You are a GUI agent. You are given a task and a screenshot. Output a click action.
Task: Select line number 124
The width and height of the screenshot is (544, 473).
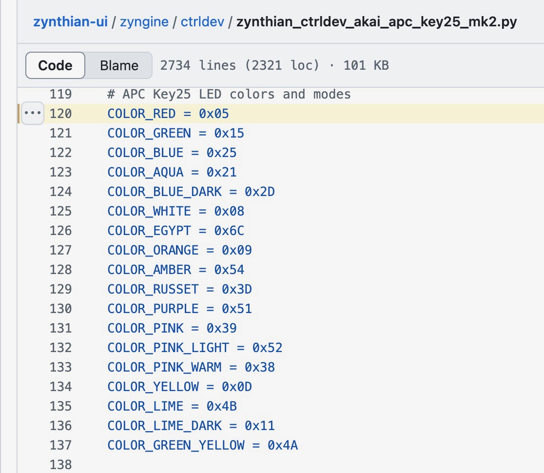pos(61,192)
